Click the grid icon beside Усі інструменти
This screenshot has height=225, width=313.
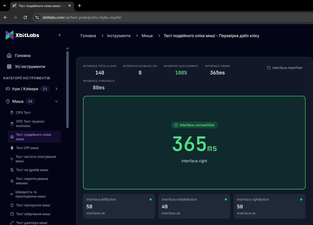[9, 67]
